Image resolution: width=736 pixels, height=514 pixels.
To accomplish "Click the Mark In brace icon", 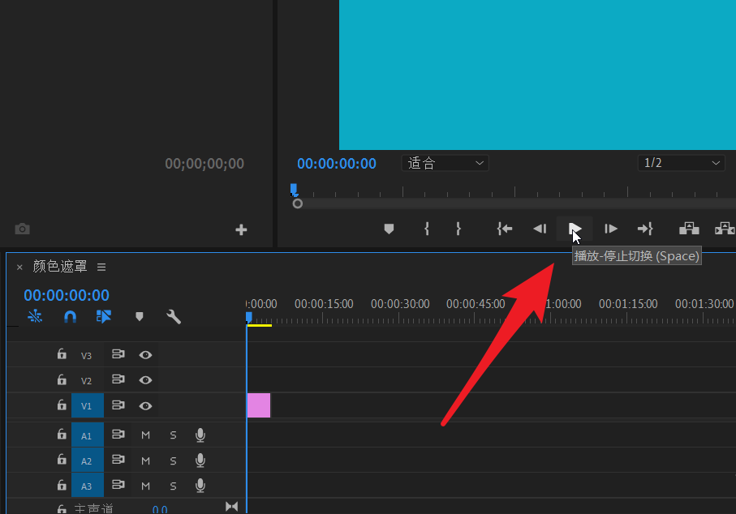I will pos(427,229).
